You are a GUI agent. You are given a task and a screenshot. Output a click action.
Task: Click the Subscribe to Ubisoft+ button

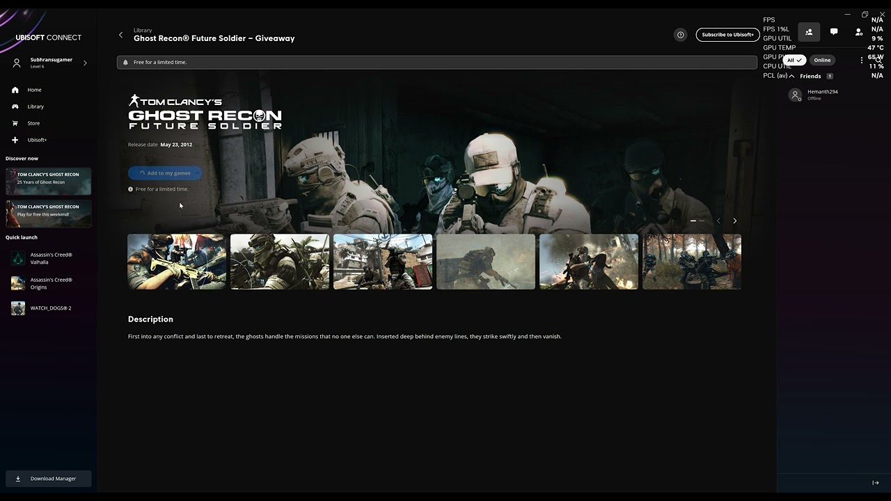[727, 35]
